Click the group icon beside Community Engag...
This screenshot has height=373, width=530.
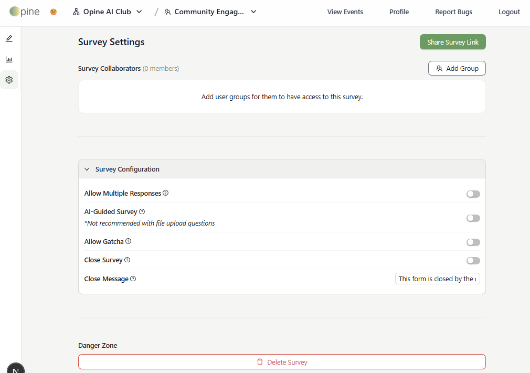point(167,12)
